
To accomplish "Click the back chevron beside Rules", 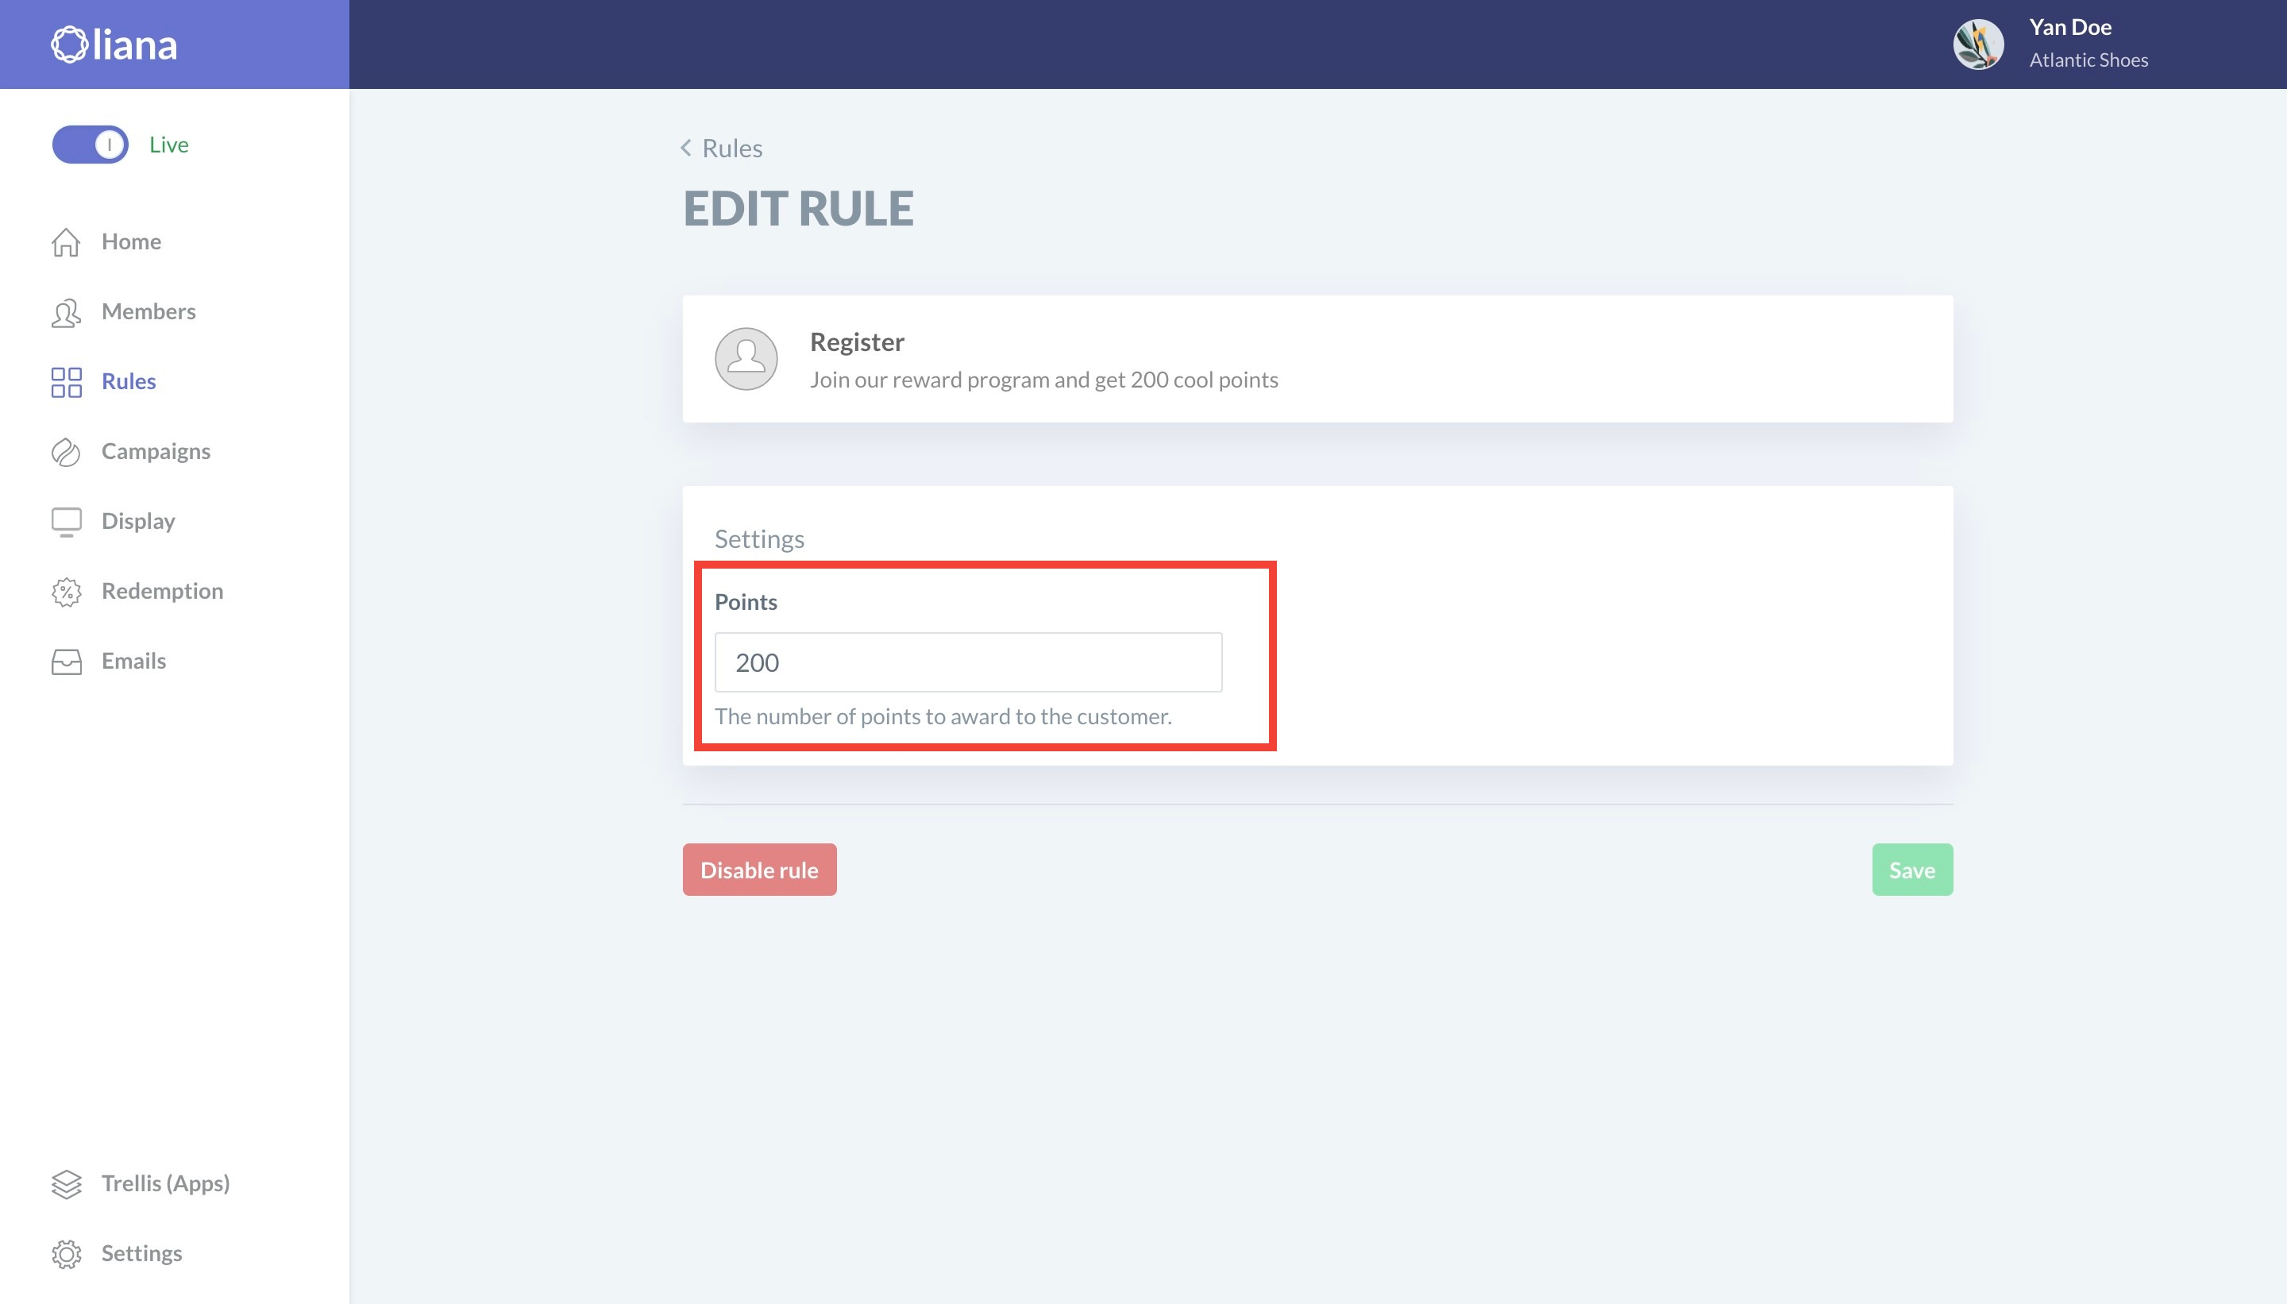I will pos(686,148).
